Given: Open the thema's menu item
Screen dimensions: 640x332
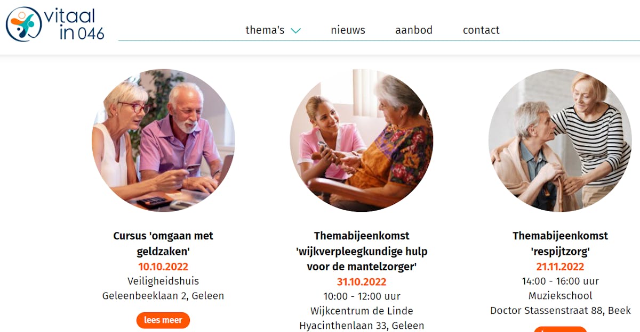Looking at the screenshot, I should pyautogui.click(x=265, y=30).
